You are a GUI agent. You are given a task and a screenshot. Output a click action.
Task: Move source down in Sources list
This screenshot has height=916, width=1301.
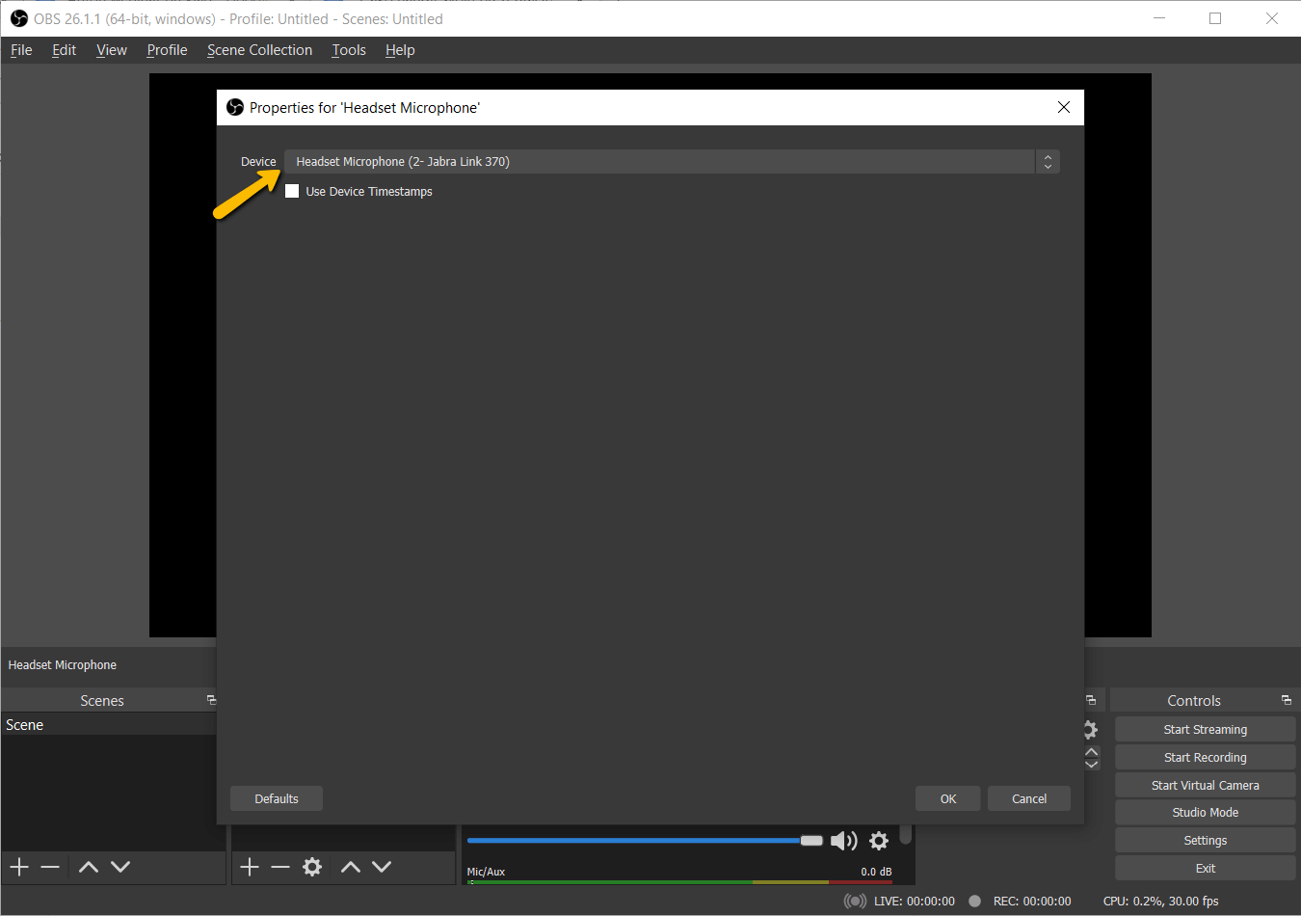click(382, 867)
